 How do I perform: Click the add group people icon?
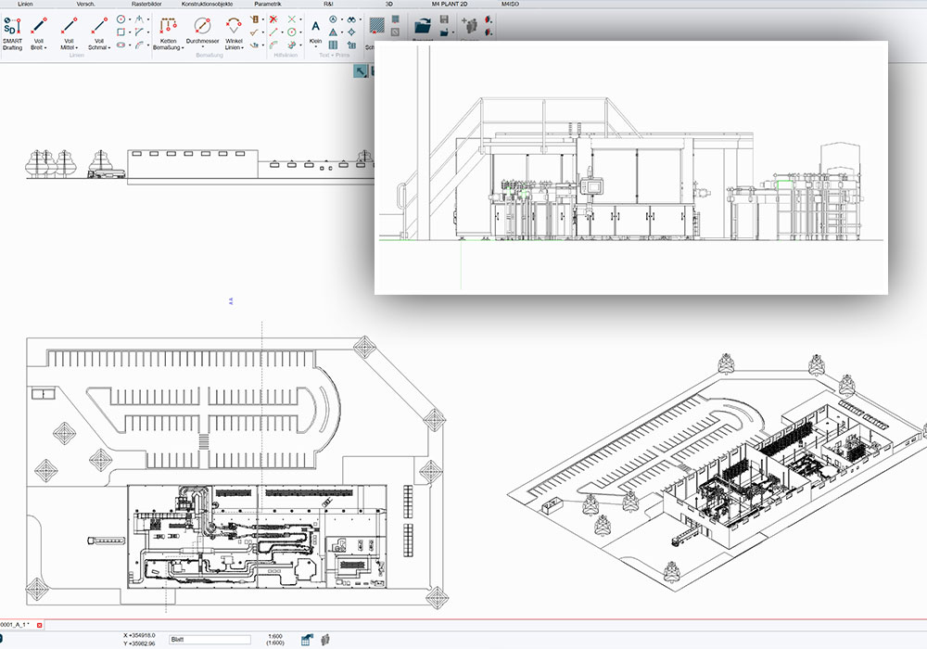tap(469, 25)
